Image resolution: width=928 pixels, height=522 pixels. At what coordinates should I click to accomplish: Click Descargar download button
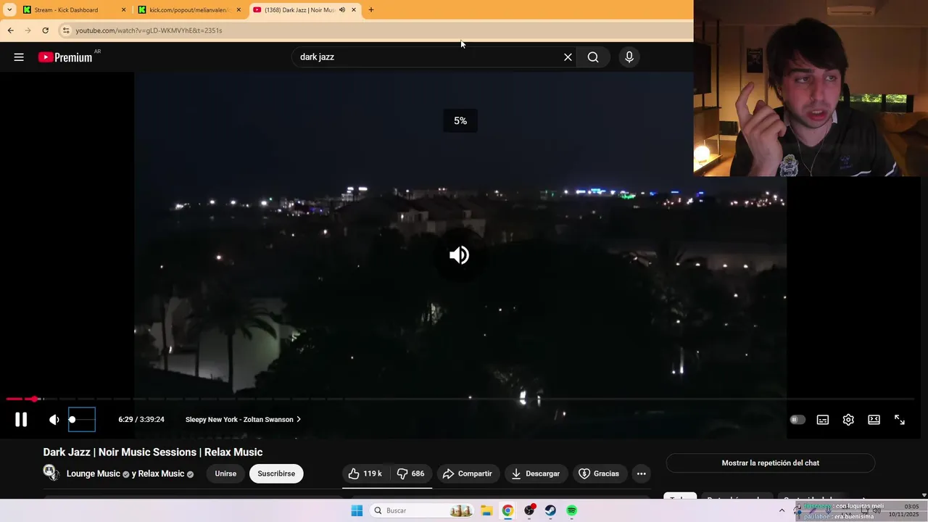click(x=536, y=473)
